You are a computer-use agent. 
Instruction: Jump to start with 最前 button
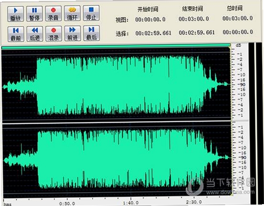16,34
